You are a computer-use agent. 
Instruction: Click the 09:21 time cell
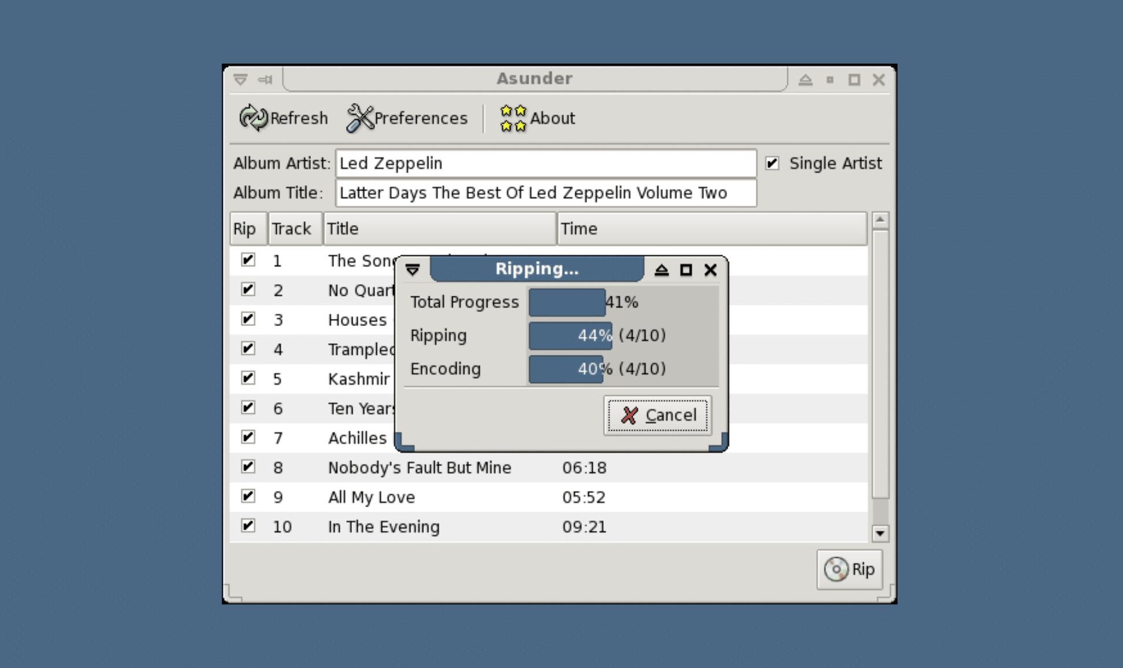point(584,527)
